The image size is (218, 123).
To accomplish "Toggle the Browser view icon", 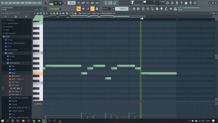I will (x=152, y=9).
